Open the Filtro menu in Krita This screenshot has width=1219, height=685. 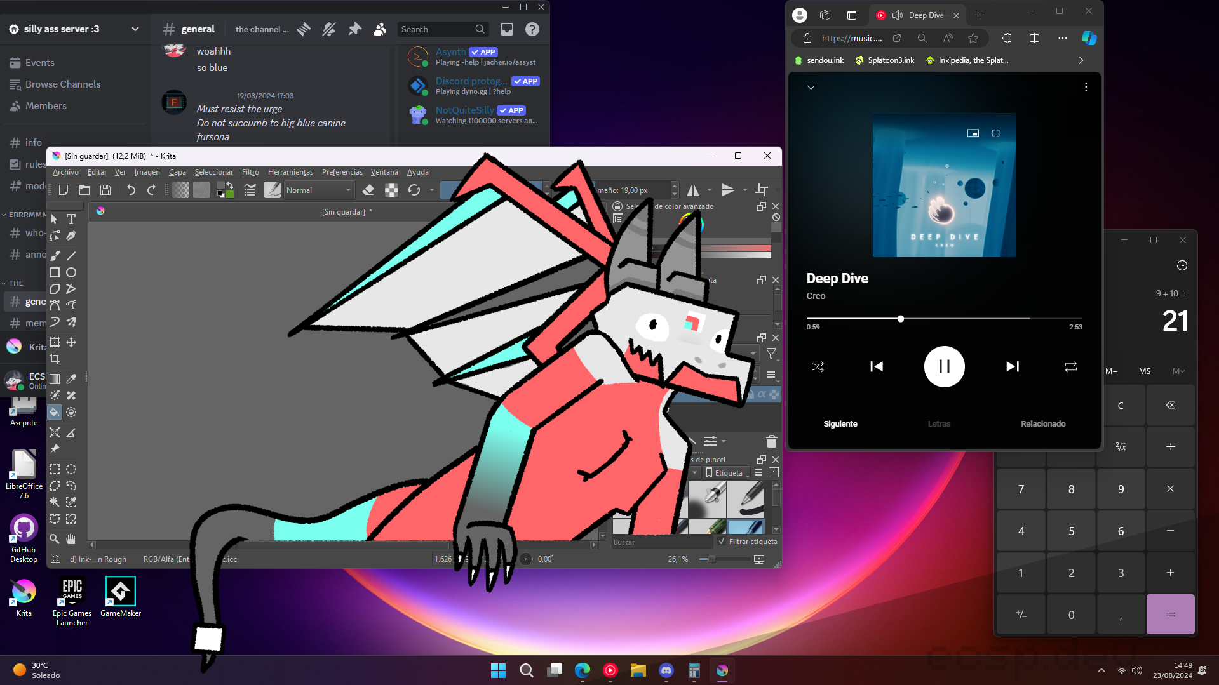(x=250, y=172)
